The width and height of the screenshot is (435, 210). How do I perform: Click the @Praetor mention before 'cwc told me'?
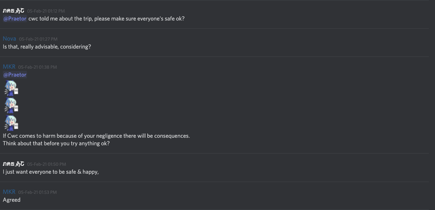(x=15, y=19)
